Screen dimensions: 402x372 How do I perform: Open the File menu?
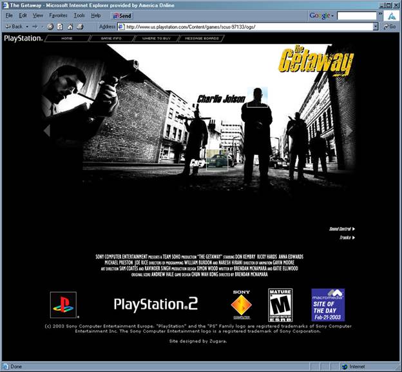[x=9, y=15]
